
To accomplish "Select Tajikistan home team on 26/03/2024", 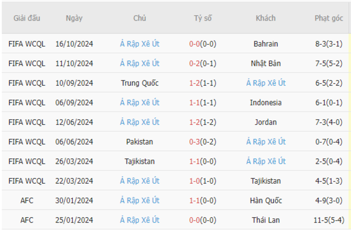I will click(x=140, y=162).
